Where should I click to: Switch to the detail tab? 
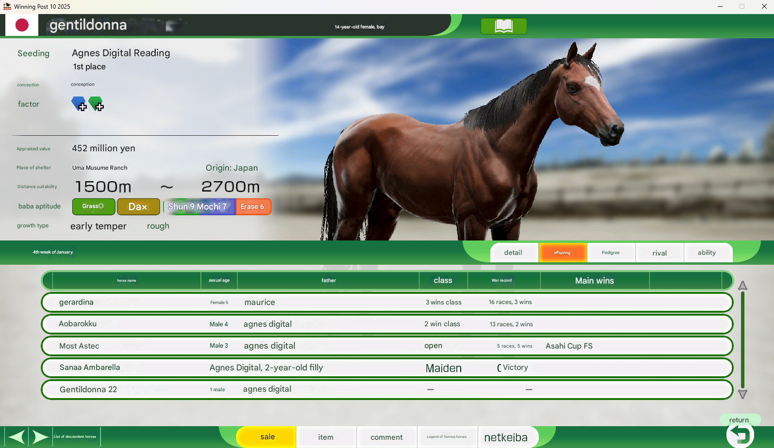(513, 253)
